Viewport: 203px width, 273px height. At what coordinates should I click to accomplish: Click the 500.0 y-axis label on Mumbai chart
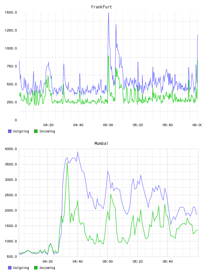point(12,257)
